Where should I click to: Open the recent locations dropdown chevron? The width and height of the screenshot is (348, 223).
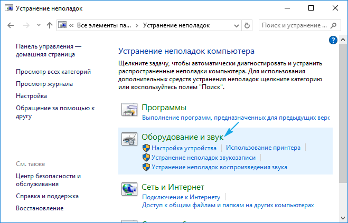click(x=37, y=25)
